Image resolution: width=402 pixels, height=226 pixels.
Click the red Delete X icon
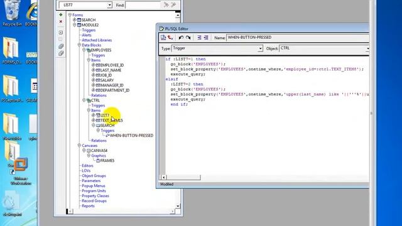(x=61, y=22)
